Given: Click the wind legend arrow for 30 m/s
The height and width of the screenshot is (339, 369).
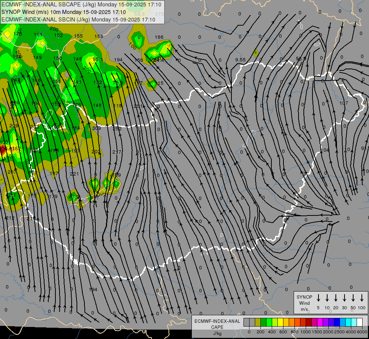Looking at the screenshot, I should pos(344,298).
